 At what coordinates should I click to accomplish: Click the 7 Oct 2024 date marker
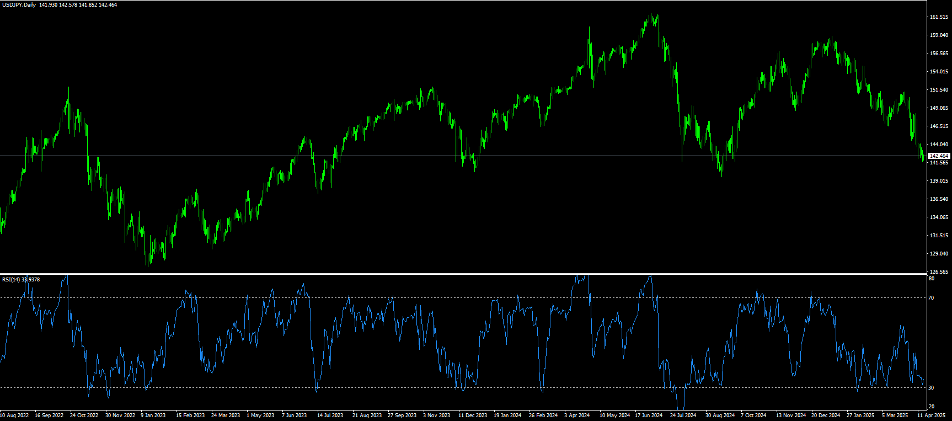(753, 415)
